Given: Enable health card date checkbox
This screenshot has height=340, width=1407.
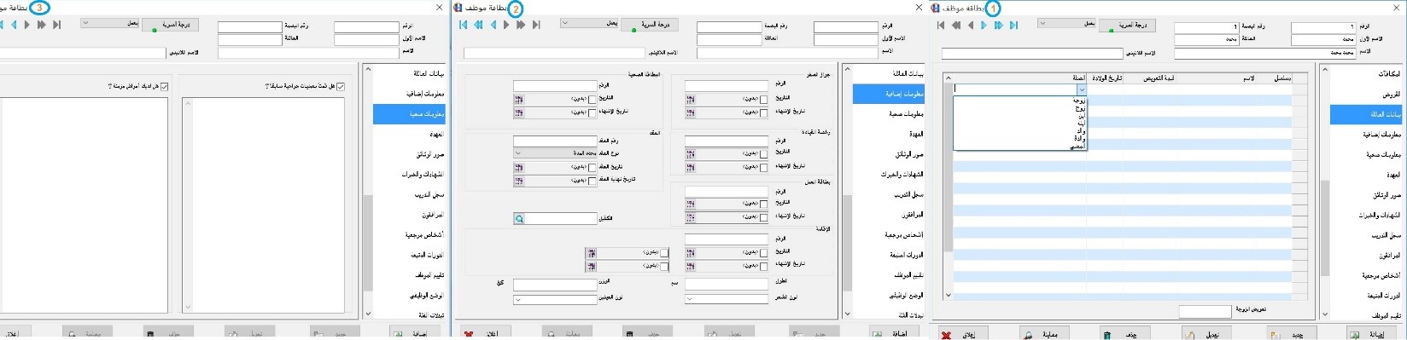Looking at the screenshot, I should [x=593, y=100].
